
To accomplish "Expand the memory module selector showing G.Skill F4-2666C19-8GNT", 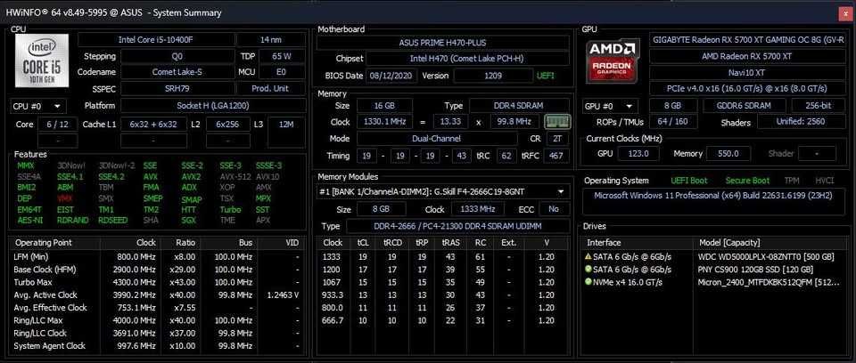I will [x=443, y=192].
